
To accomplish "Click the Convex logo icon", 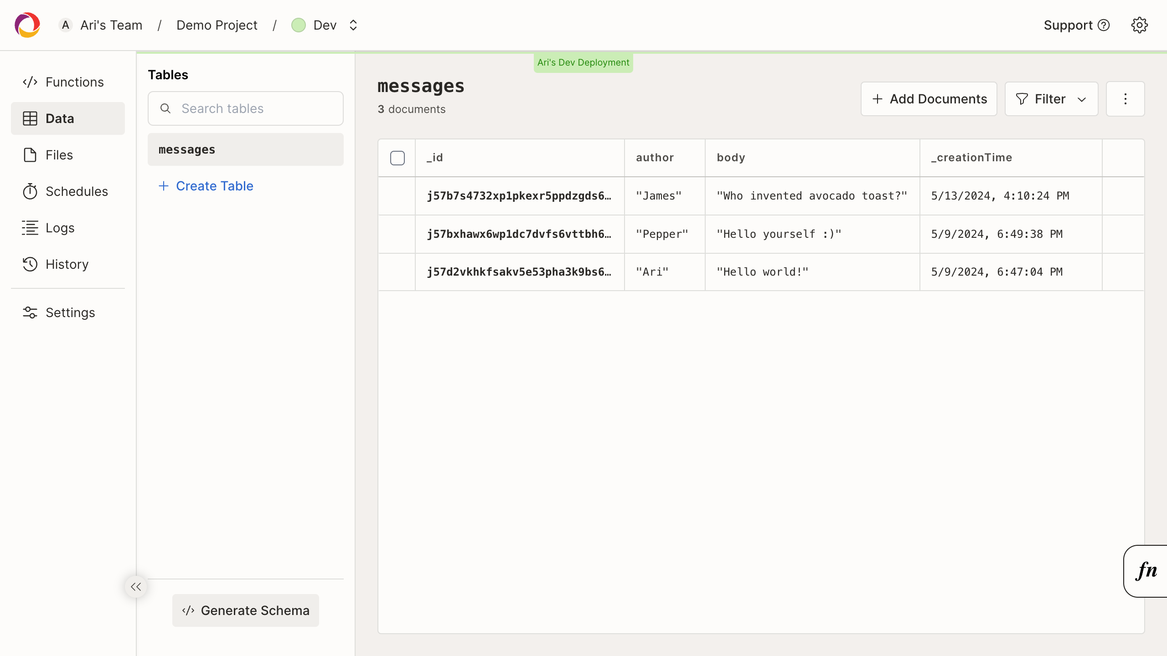I will pos(27,25).
